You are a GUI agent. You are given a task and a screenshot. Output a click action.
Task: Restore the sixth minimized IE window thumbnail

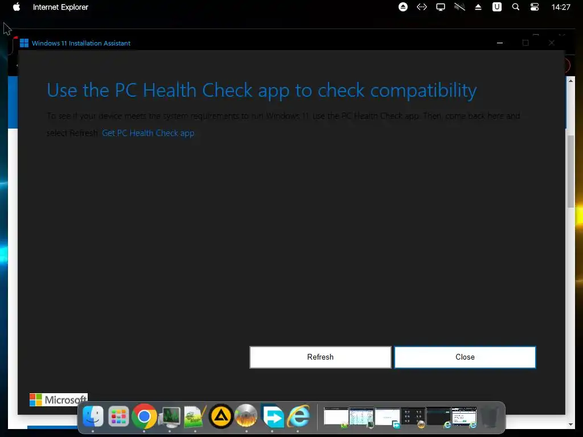pos(464,417)
